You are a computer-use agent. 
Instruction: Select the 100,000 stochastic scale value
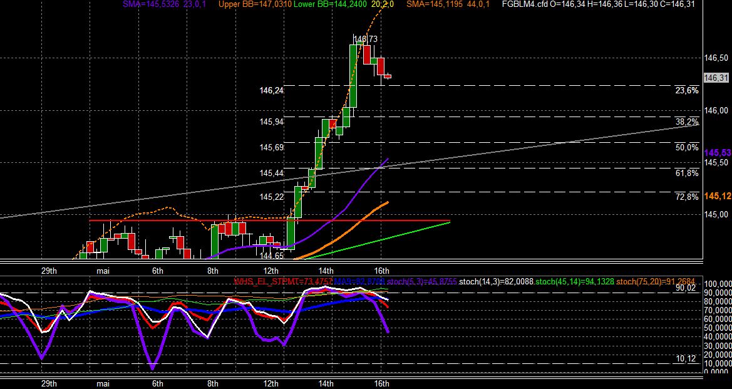click(x=717, y=284)
